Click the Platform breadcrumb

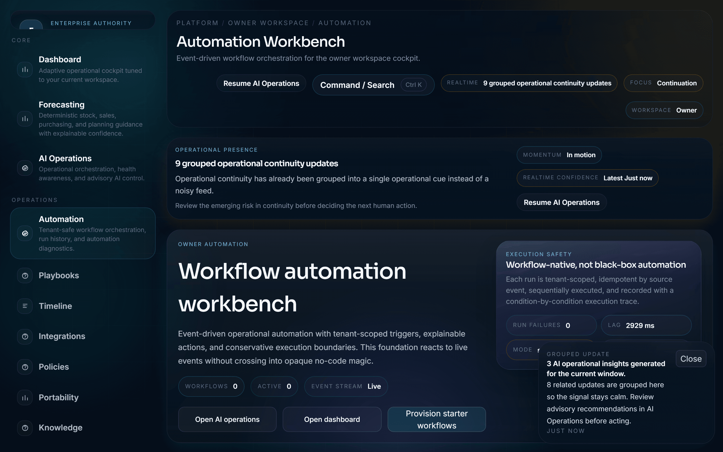point(198,23)
